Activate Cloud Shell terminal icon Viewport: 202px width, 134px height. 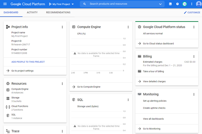coord(170,4)
